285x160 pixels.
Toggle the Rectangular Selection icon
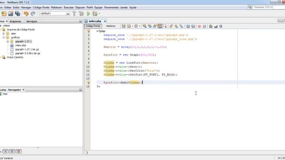[x=165, y=26]
